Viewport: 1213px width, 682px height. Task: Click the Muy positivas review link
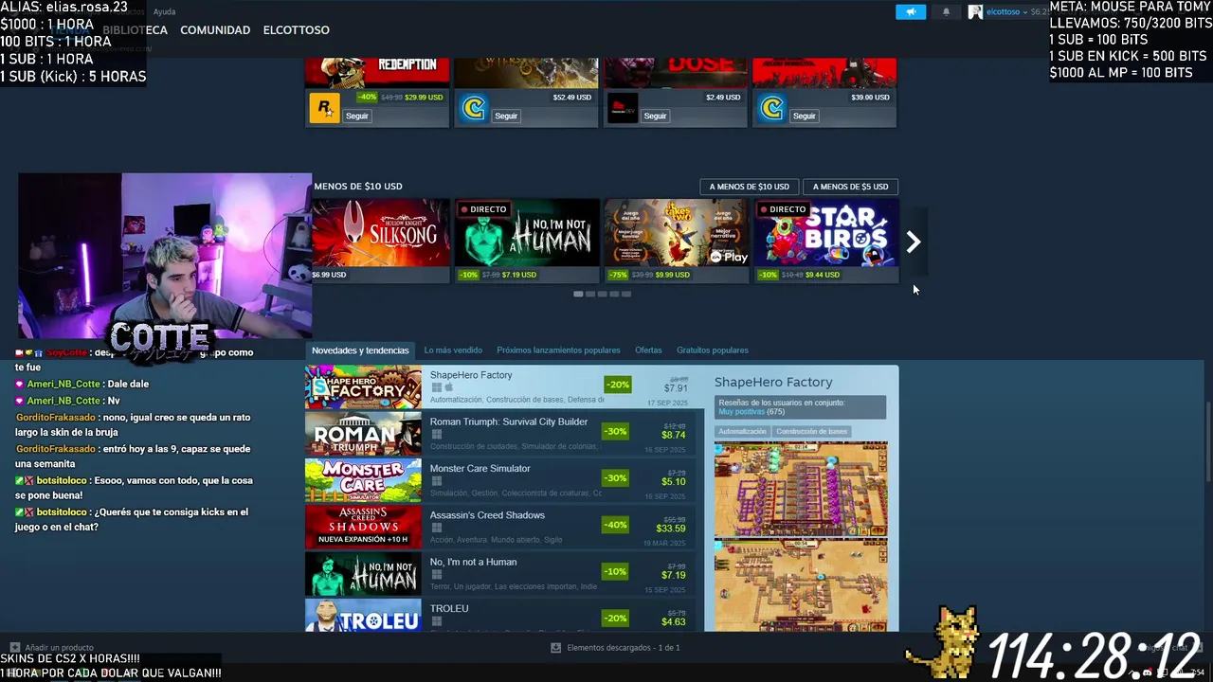(x=741, y=412)
